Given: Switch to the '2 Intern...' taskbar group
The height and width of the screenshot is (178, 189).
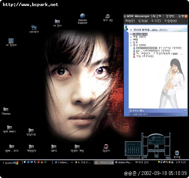Looking at the screenshot, I should pyautogui.click(x=62, y=163).
